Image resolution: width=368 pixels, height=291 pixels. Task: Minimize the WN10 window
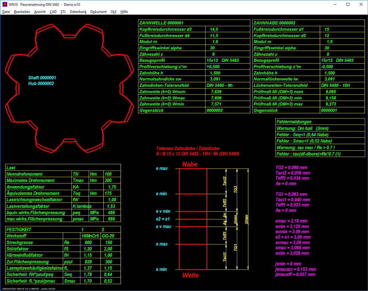[x=335, y=4]
